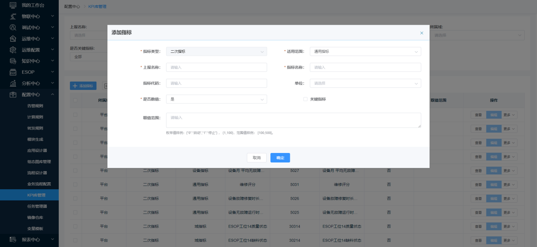Select 告警规则 menu item

click(35, 106)
